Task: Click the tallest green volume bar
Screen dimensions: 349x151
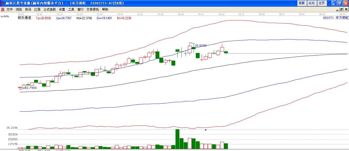Action: tap(177, 139)
